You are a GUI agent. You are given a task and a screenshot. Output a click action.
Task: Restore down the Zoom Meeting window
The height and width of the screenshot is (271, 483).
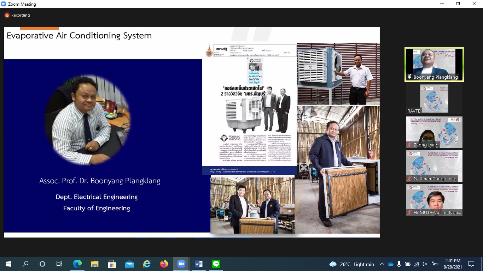click(458, 4)
